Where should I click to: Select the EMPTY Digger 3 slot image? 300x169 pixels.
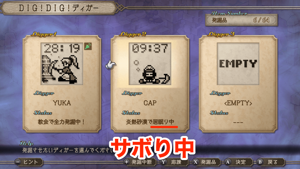(x=238, y=64)
